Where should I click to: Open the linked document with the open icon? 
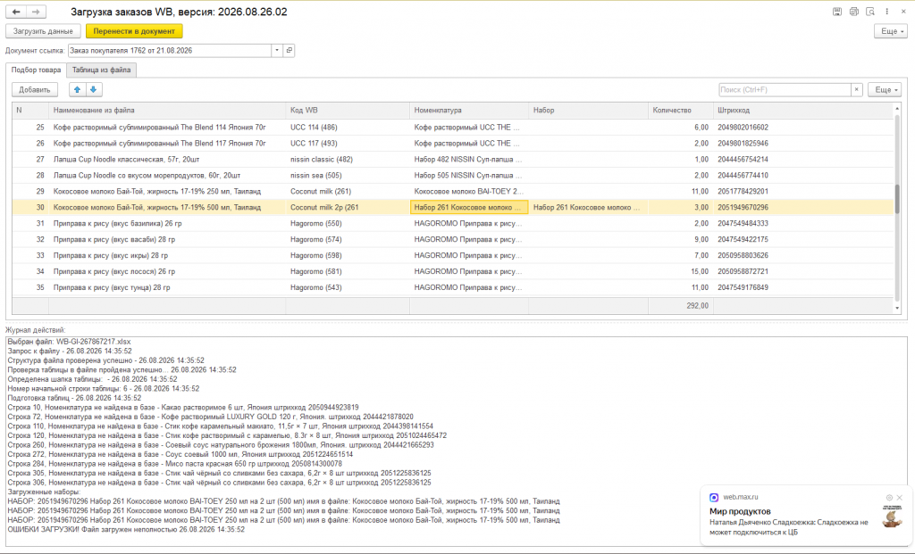[289, 51]
